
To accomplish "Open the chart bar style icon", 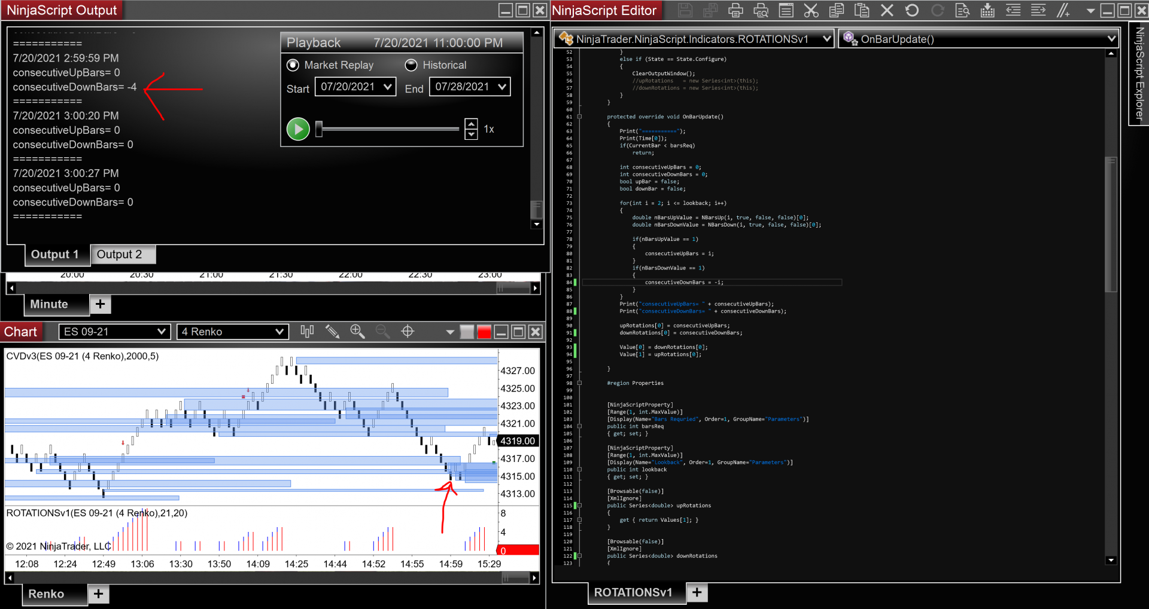I will coord(307,331).
